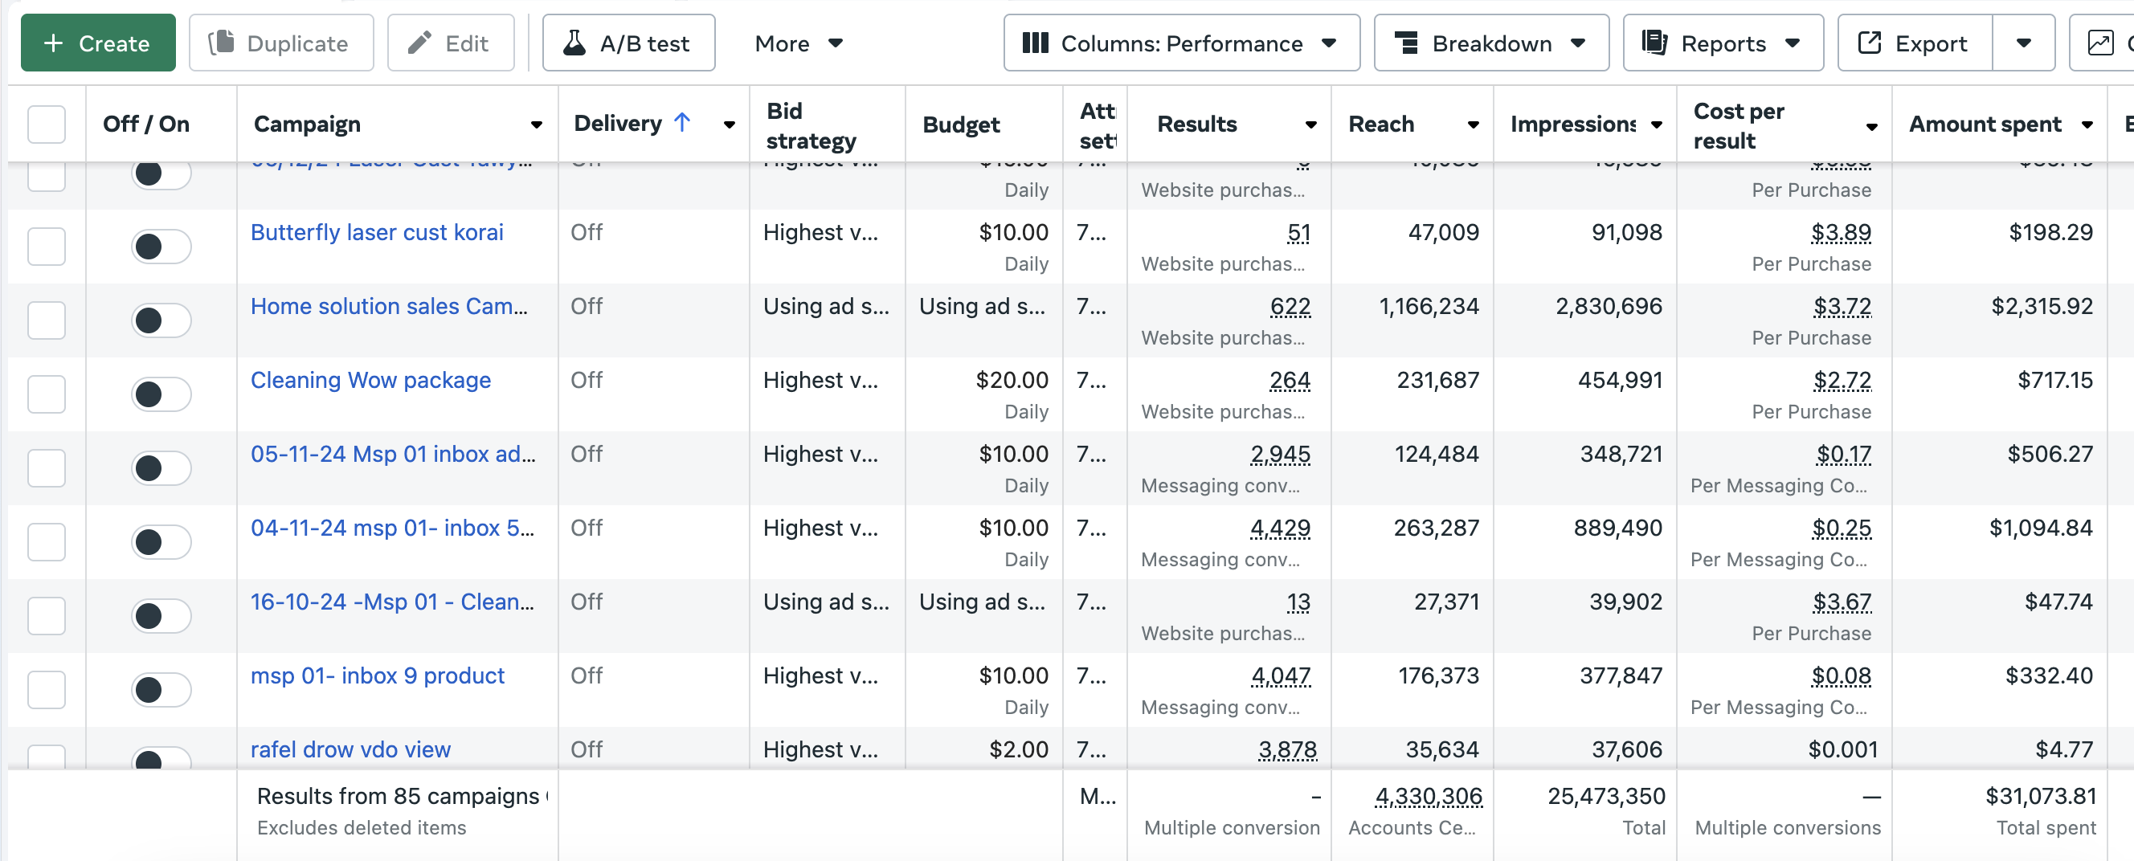This screenshot has width=2134, height=861.
Task: Click the Columns bars icon
Action: [1036, 43]
